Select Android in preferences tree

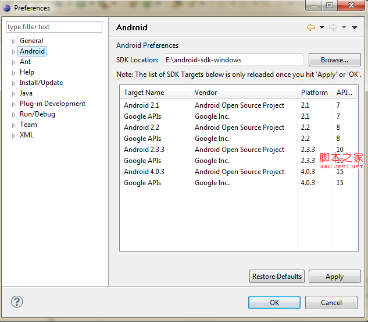(32, 51)
